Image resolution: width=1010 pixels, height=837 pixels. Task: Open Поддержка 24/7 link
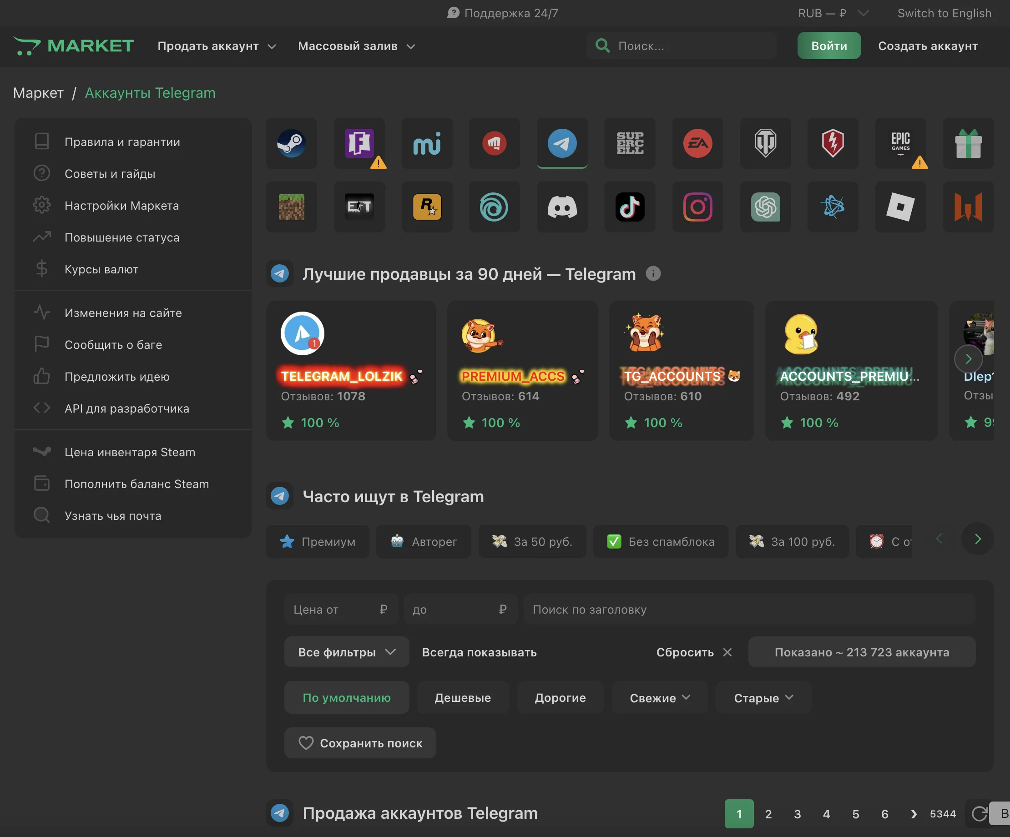click(x=503, y=13)
